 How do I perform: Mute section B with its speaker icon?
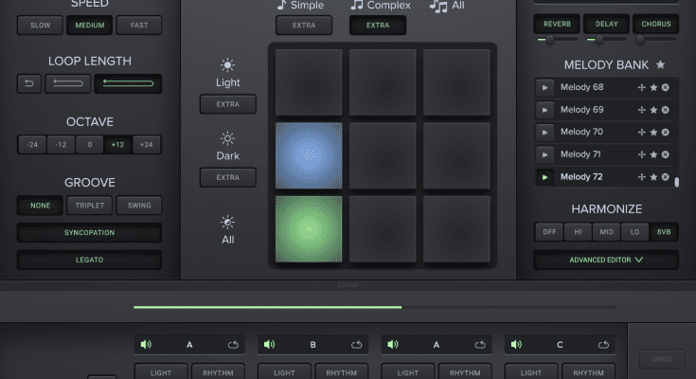(x=268, y=345)
